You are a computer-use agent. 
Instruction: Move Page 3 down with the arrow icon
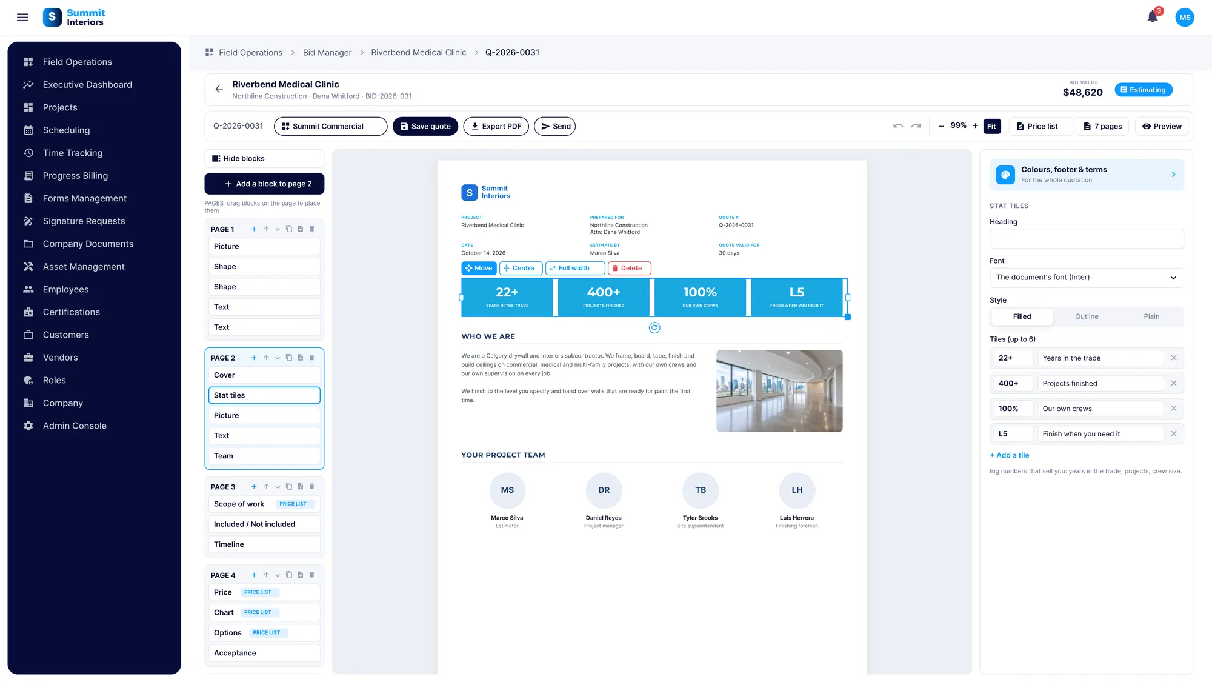(x=278, y=487)
